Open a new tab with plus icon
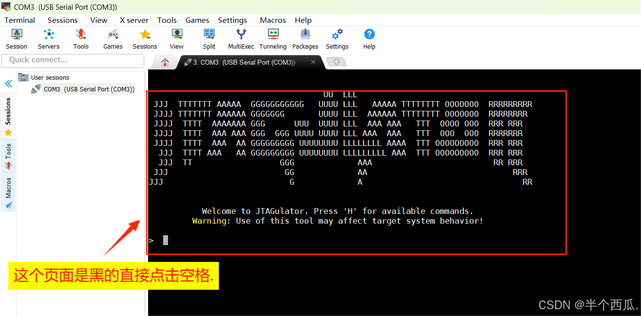This screenshot has height=316, width=641. pos(336,62)
